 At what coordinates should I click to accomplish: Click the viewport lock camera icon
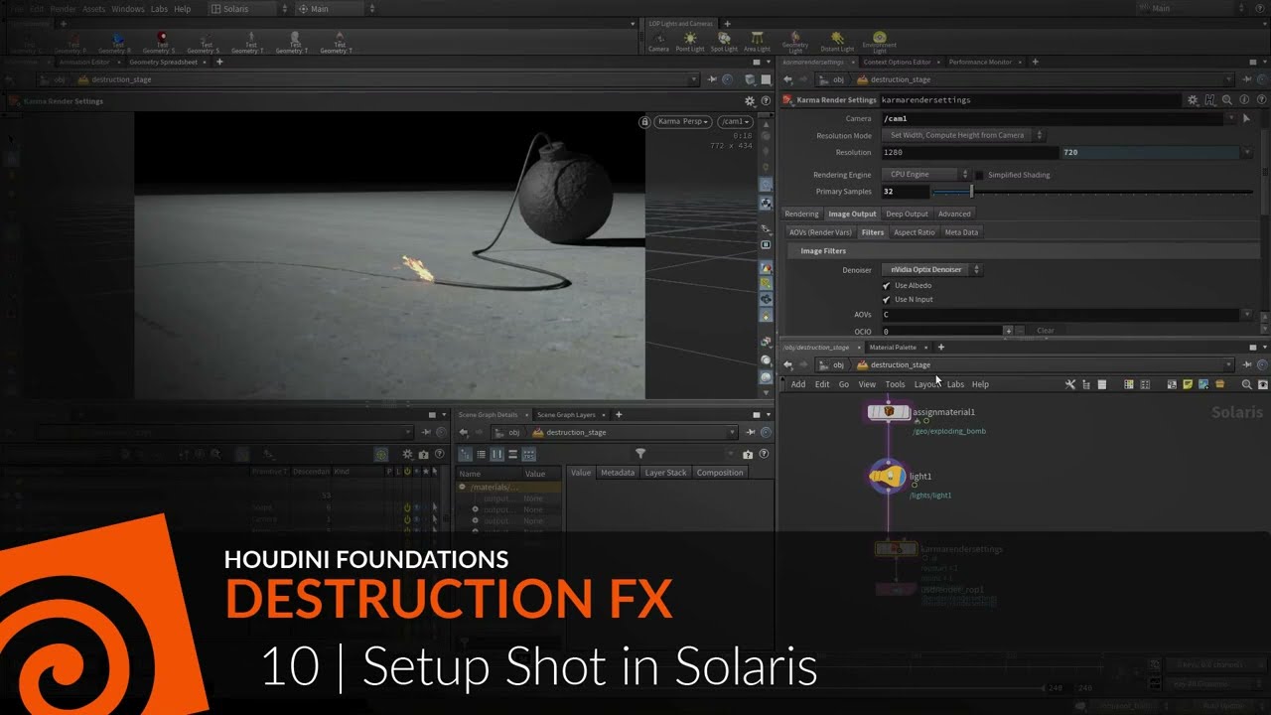click(644, 121)
